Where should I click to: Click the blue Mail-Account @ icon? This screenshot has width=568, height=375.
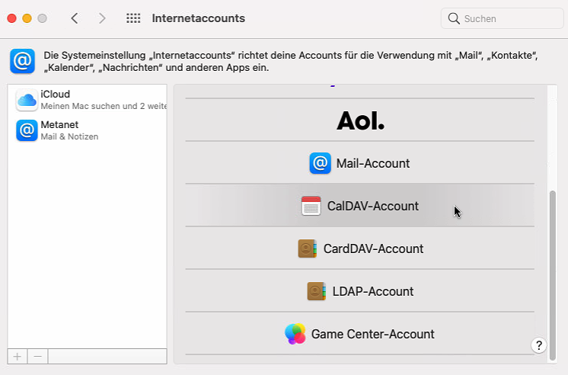pyautogui.click(x=320, y=163)
